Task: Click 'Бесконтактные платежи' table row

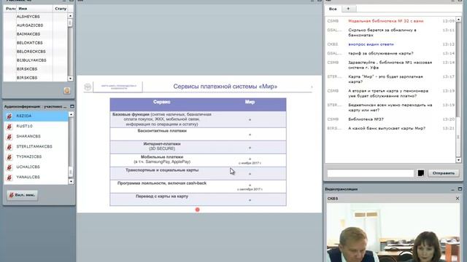Action: [x=198, y=134]
